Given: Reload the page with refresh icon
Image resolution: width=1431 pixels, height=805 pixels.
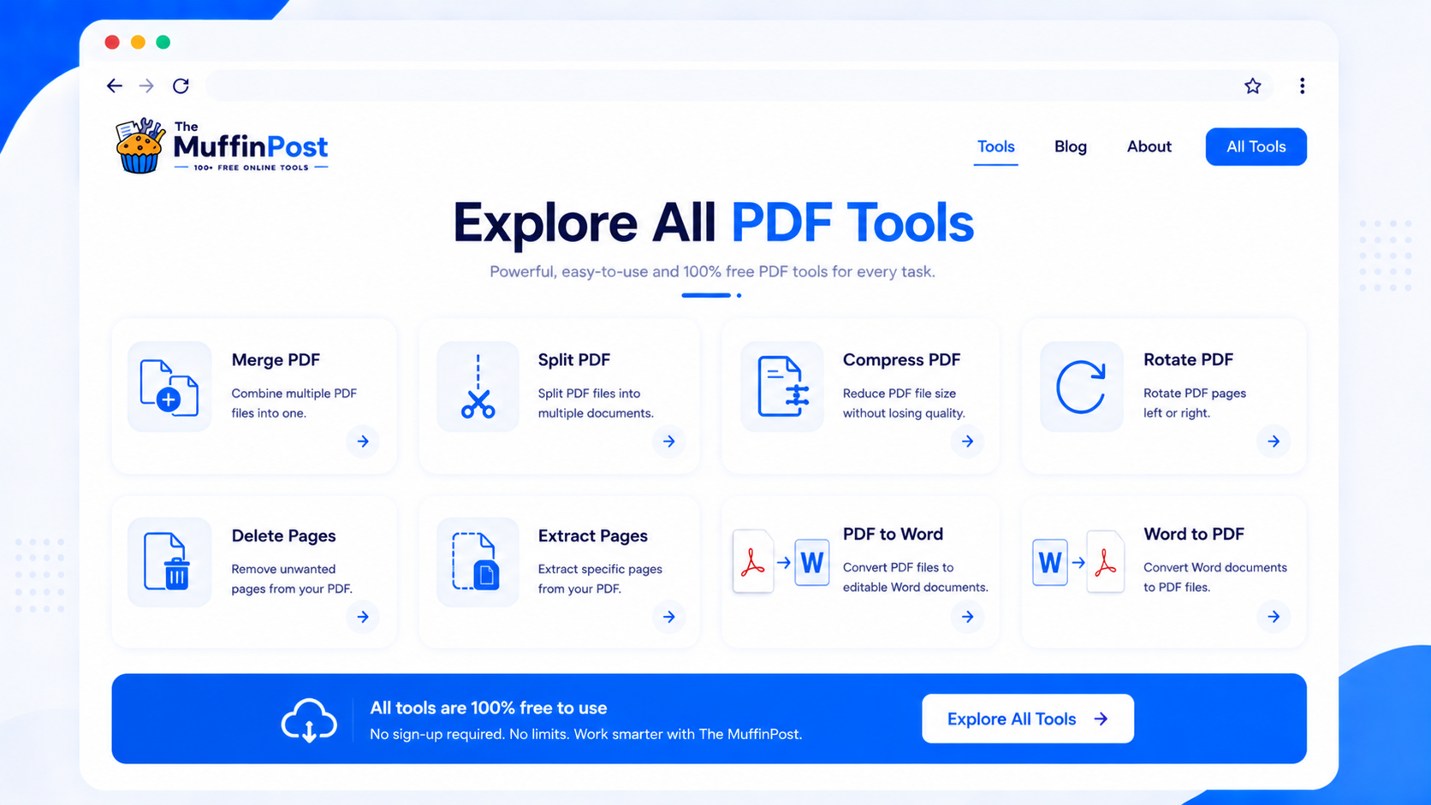Looking at the screenshot, I should point(181,86).
